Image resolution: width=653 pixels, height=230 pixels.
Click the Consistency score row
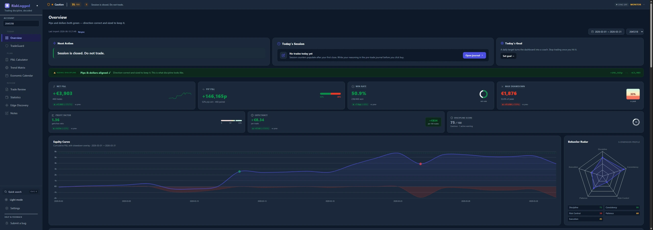pos(622,208)
